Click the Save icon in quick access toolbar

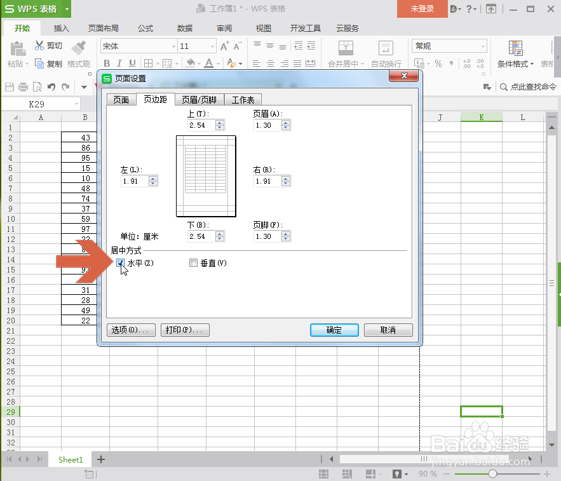point(9,88)
